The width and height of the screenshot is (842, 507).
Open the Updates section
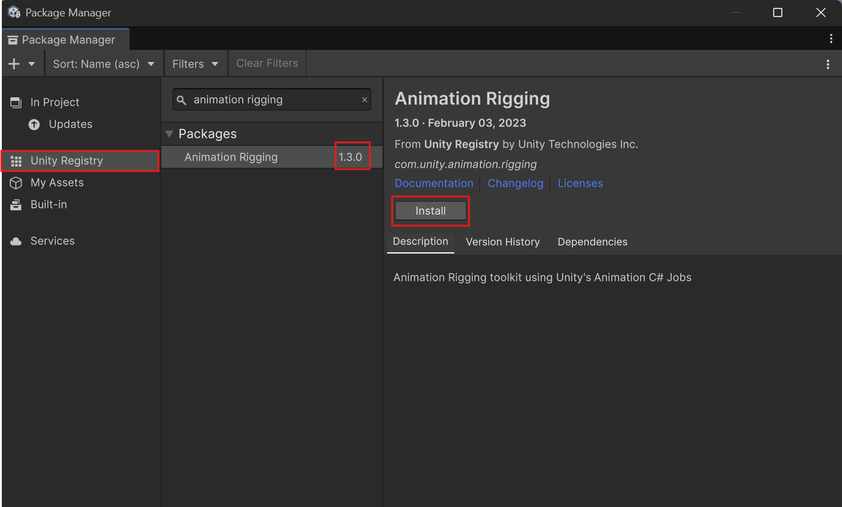coord(69,124)
